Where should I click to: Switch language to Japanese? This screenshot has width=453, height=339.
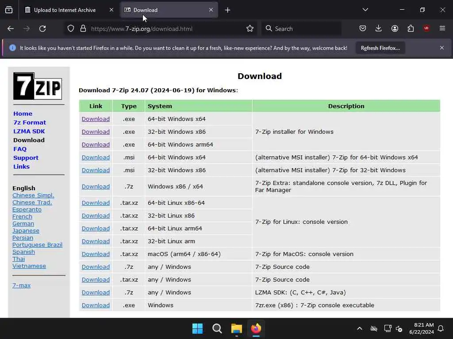tap(26, 230)
